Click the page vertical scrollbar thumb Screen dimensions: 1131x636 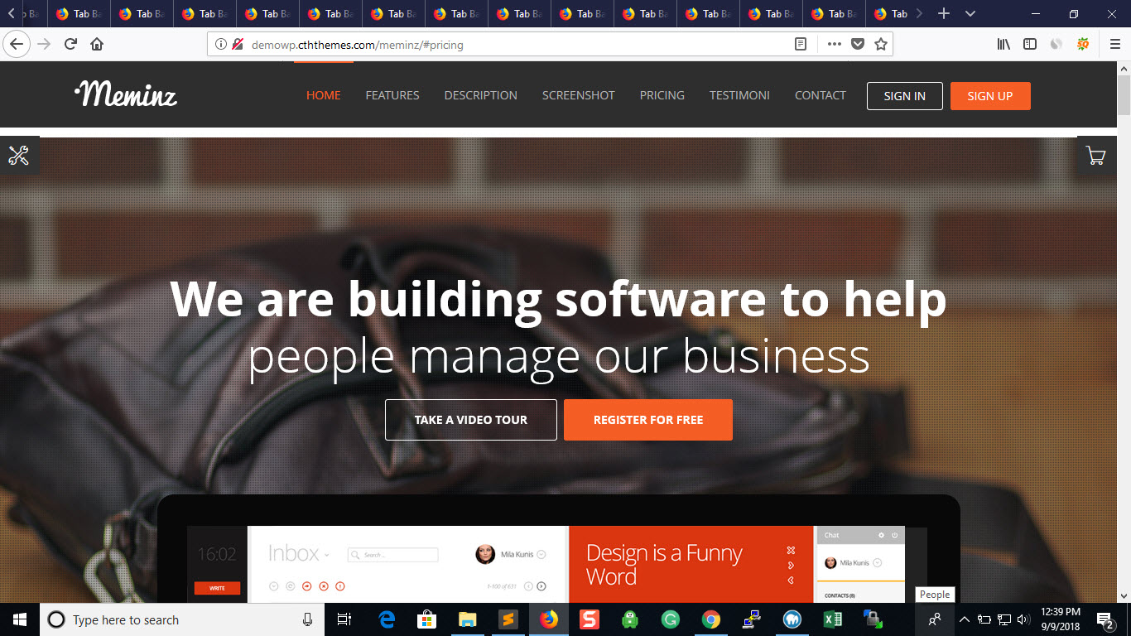[x=1124, y=94]
